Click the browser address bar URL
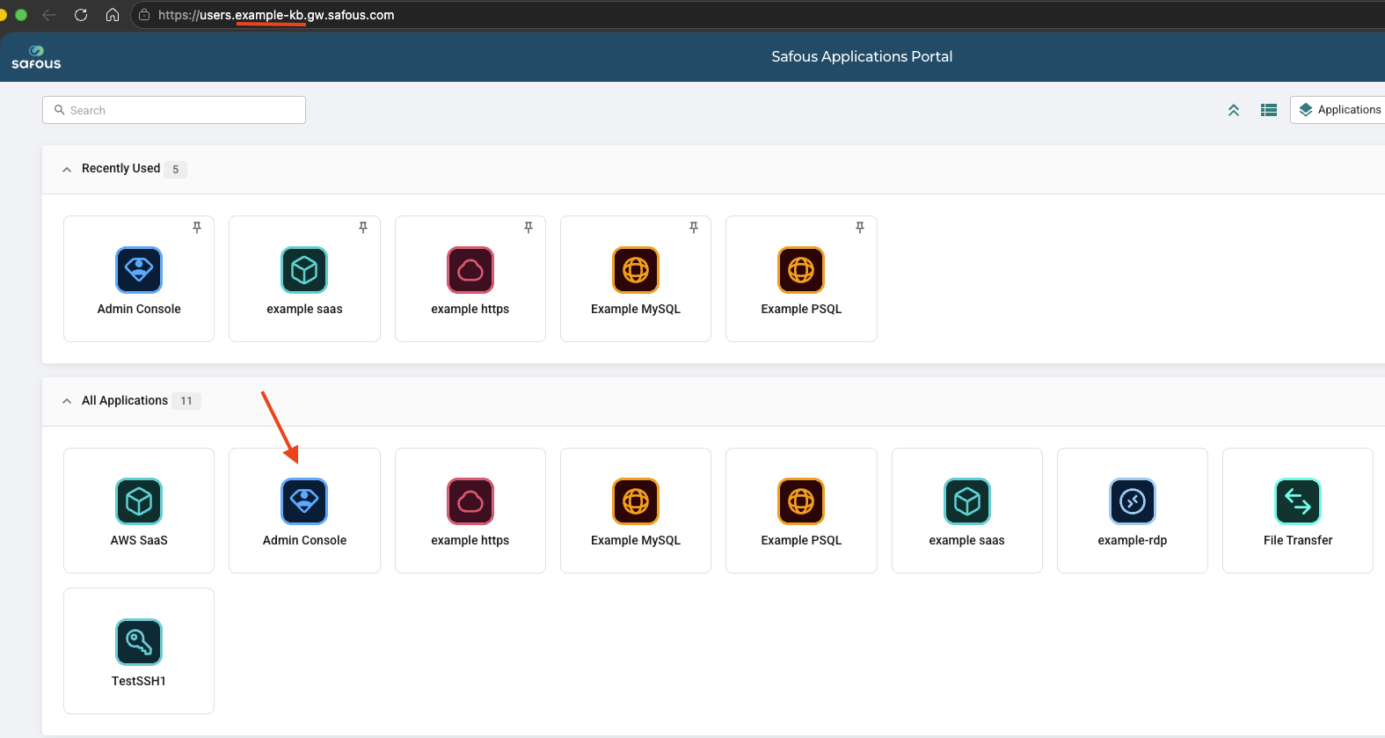The image size is (1385, 738). (x=276, y=15)
